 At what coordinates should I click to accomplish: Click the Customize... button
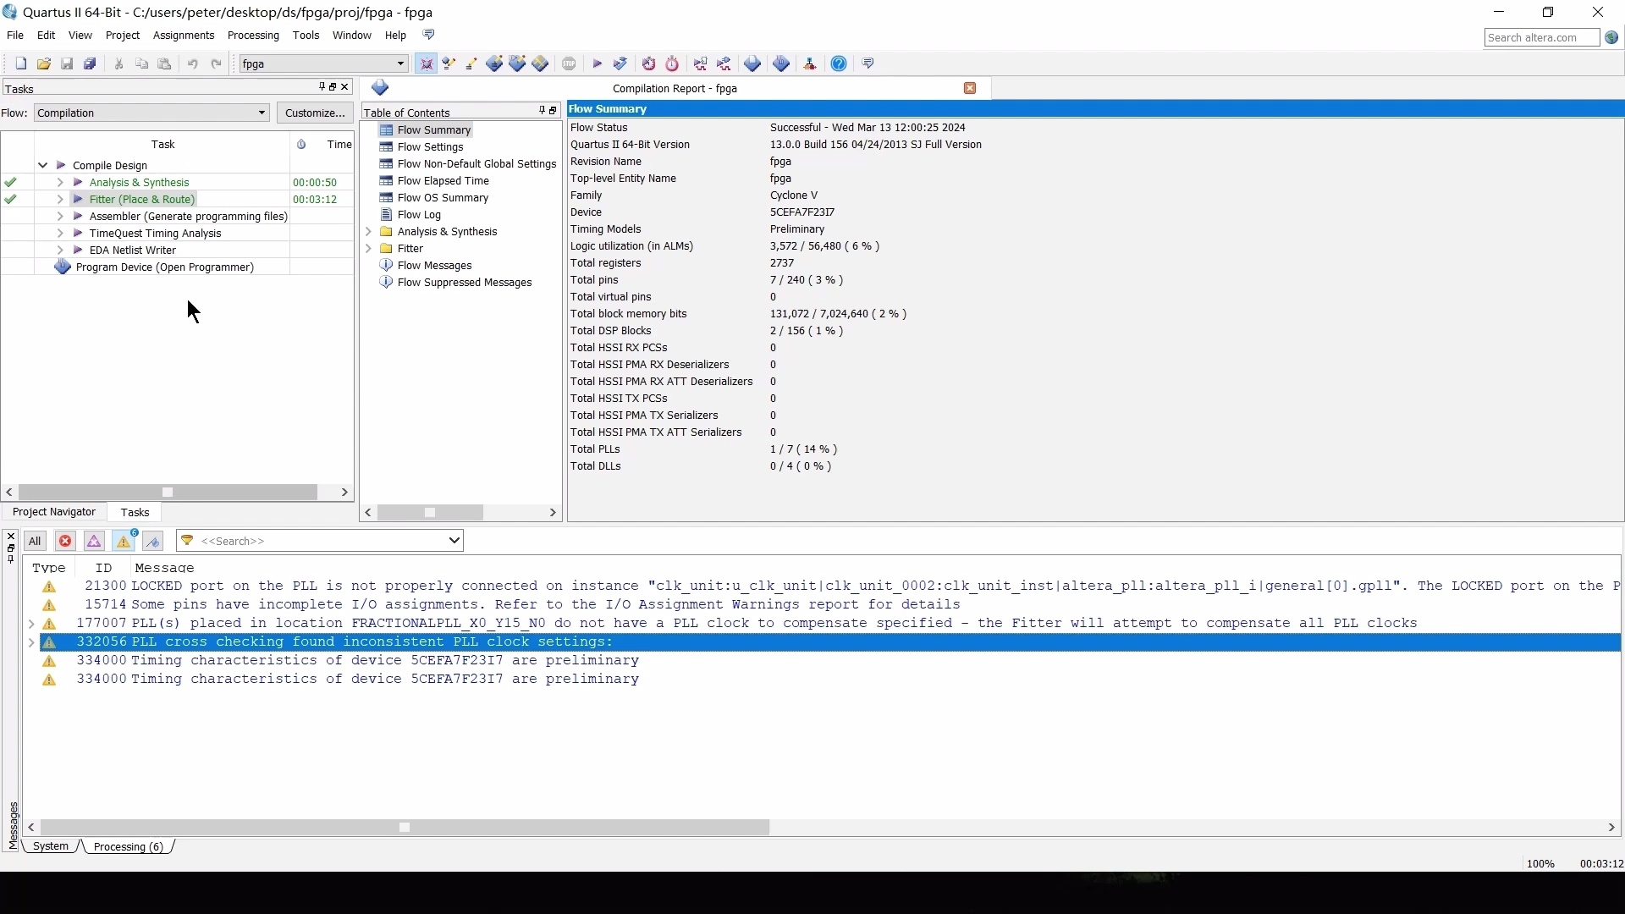(x=315, y=113)
